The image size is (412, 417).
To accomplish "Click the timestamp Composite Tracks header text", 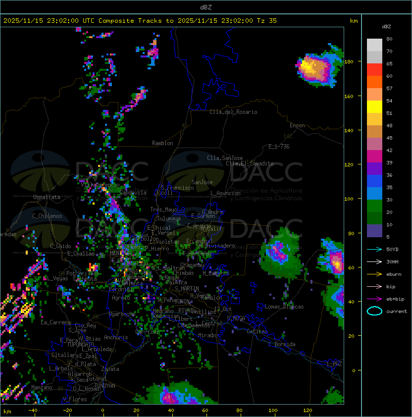I will 140,21.
